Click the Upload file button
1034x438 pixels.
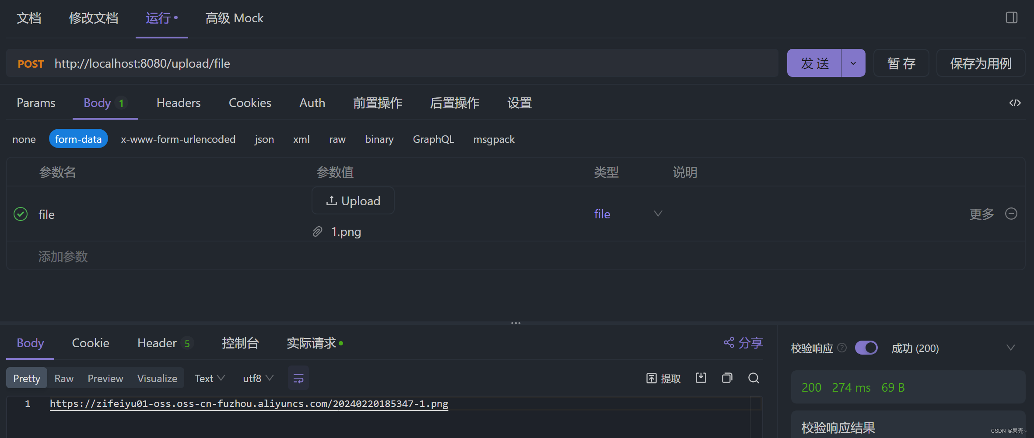coord(353,201)
